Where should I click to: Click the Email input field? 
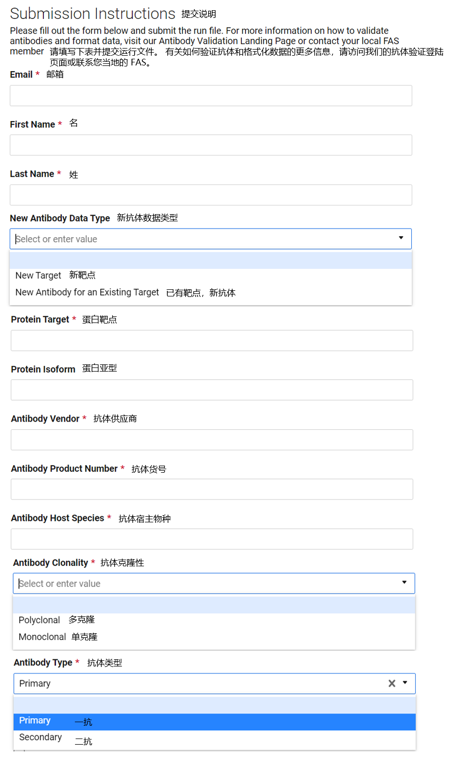pyautogui.click(x=211, y=96)
